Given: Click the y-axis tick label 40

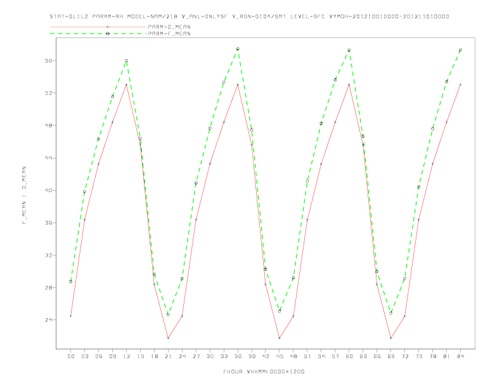Looking at the screenshot, I should tap(49, 190).
